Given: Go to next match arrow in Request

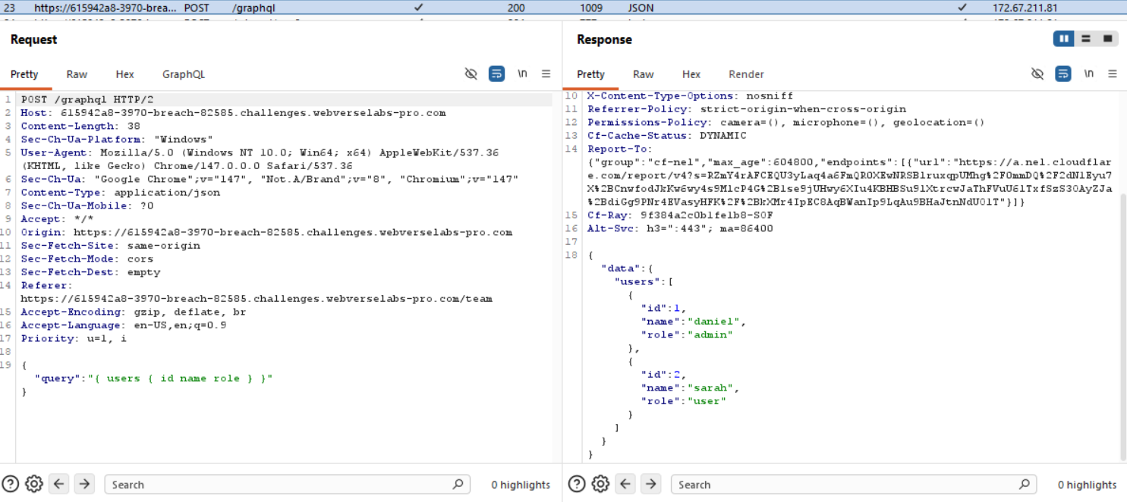Looking at the screenshot, I should [x=84, y=484].
